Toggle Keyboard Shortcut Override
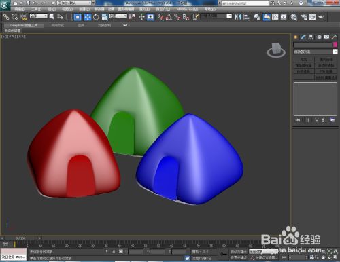This screenshot has width=340, height=262. click(x=150, y=17)
